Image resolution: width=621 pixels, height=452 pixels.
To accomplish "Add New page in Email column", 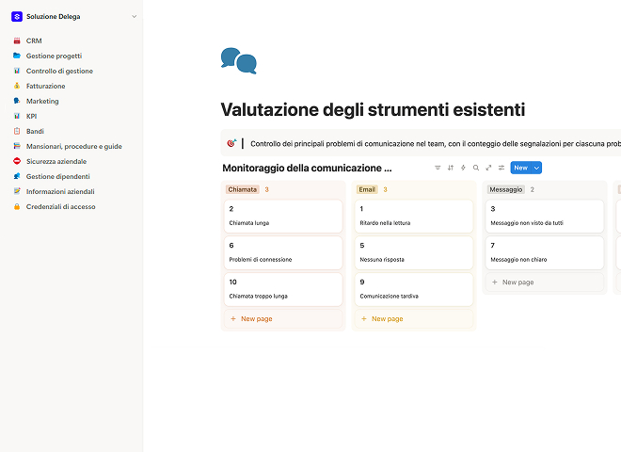I will pyautogui.click(x=414, y=319).
